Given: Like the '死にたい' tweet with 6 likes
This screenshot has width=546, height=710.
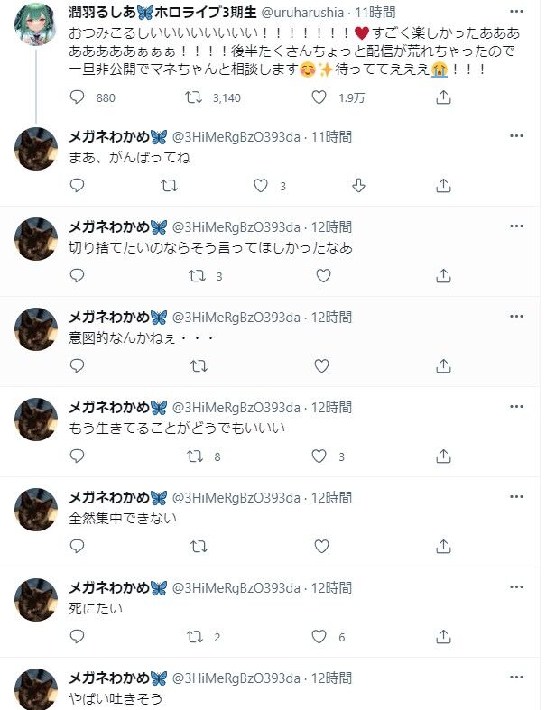Looking at the screenshot, I should tap(319, 636).
